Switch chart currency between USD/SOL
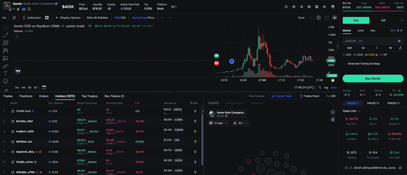 [x=120, y=18]
